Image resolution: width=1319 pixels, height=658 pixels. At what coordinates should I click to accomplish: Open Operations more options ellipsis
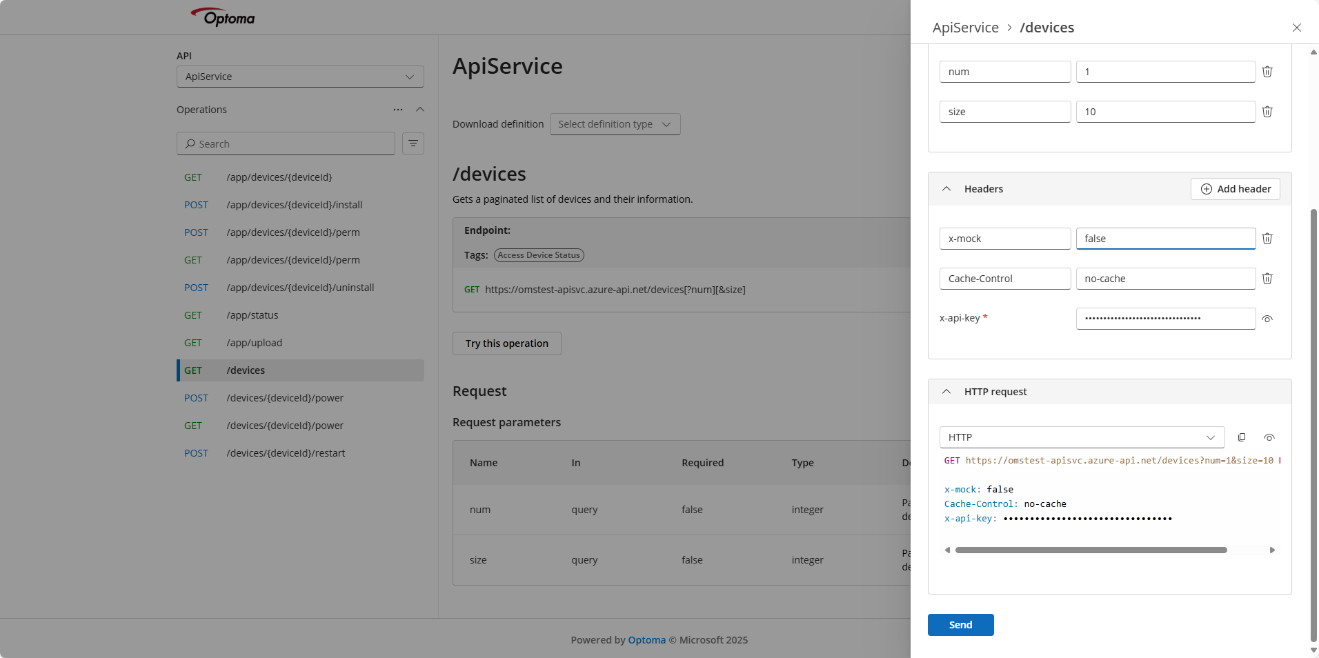398,110
